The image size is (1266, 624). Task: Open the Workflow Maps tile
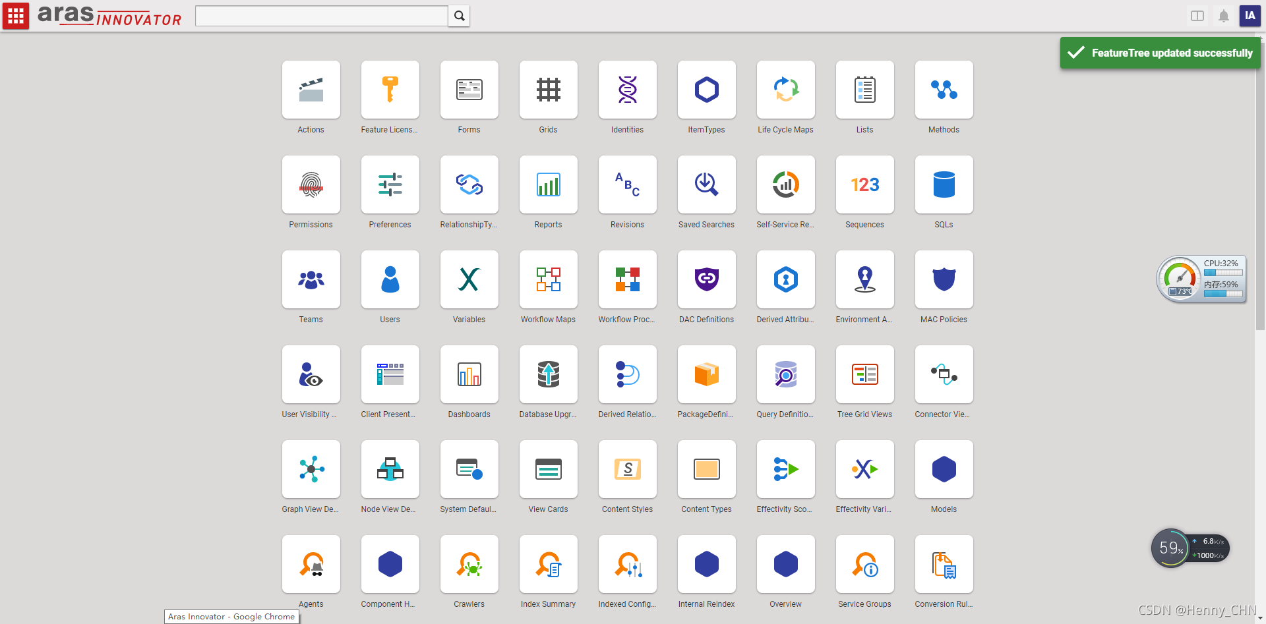pyautogui.click(x=549, y=279)
